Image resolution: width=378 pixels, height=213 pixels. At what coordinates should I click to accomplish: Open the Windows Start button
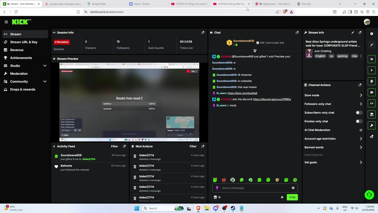click(x=137, y=208)
